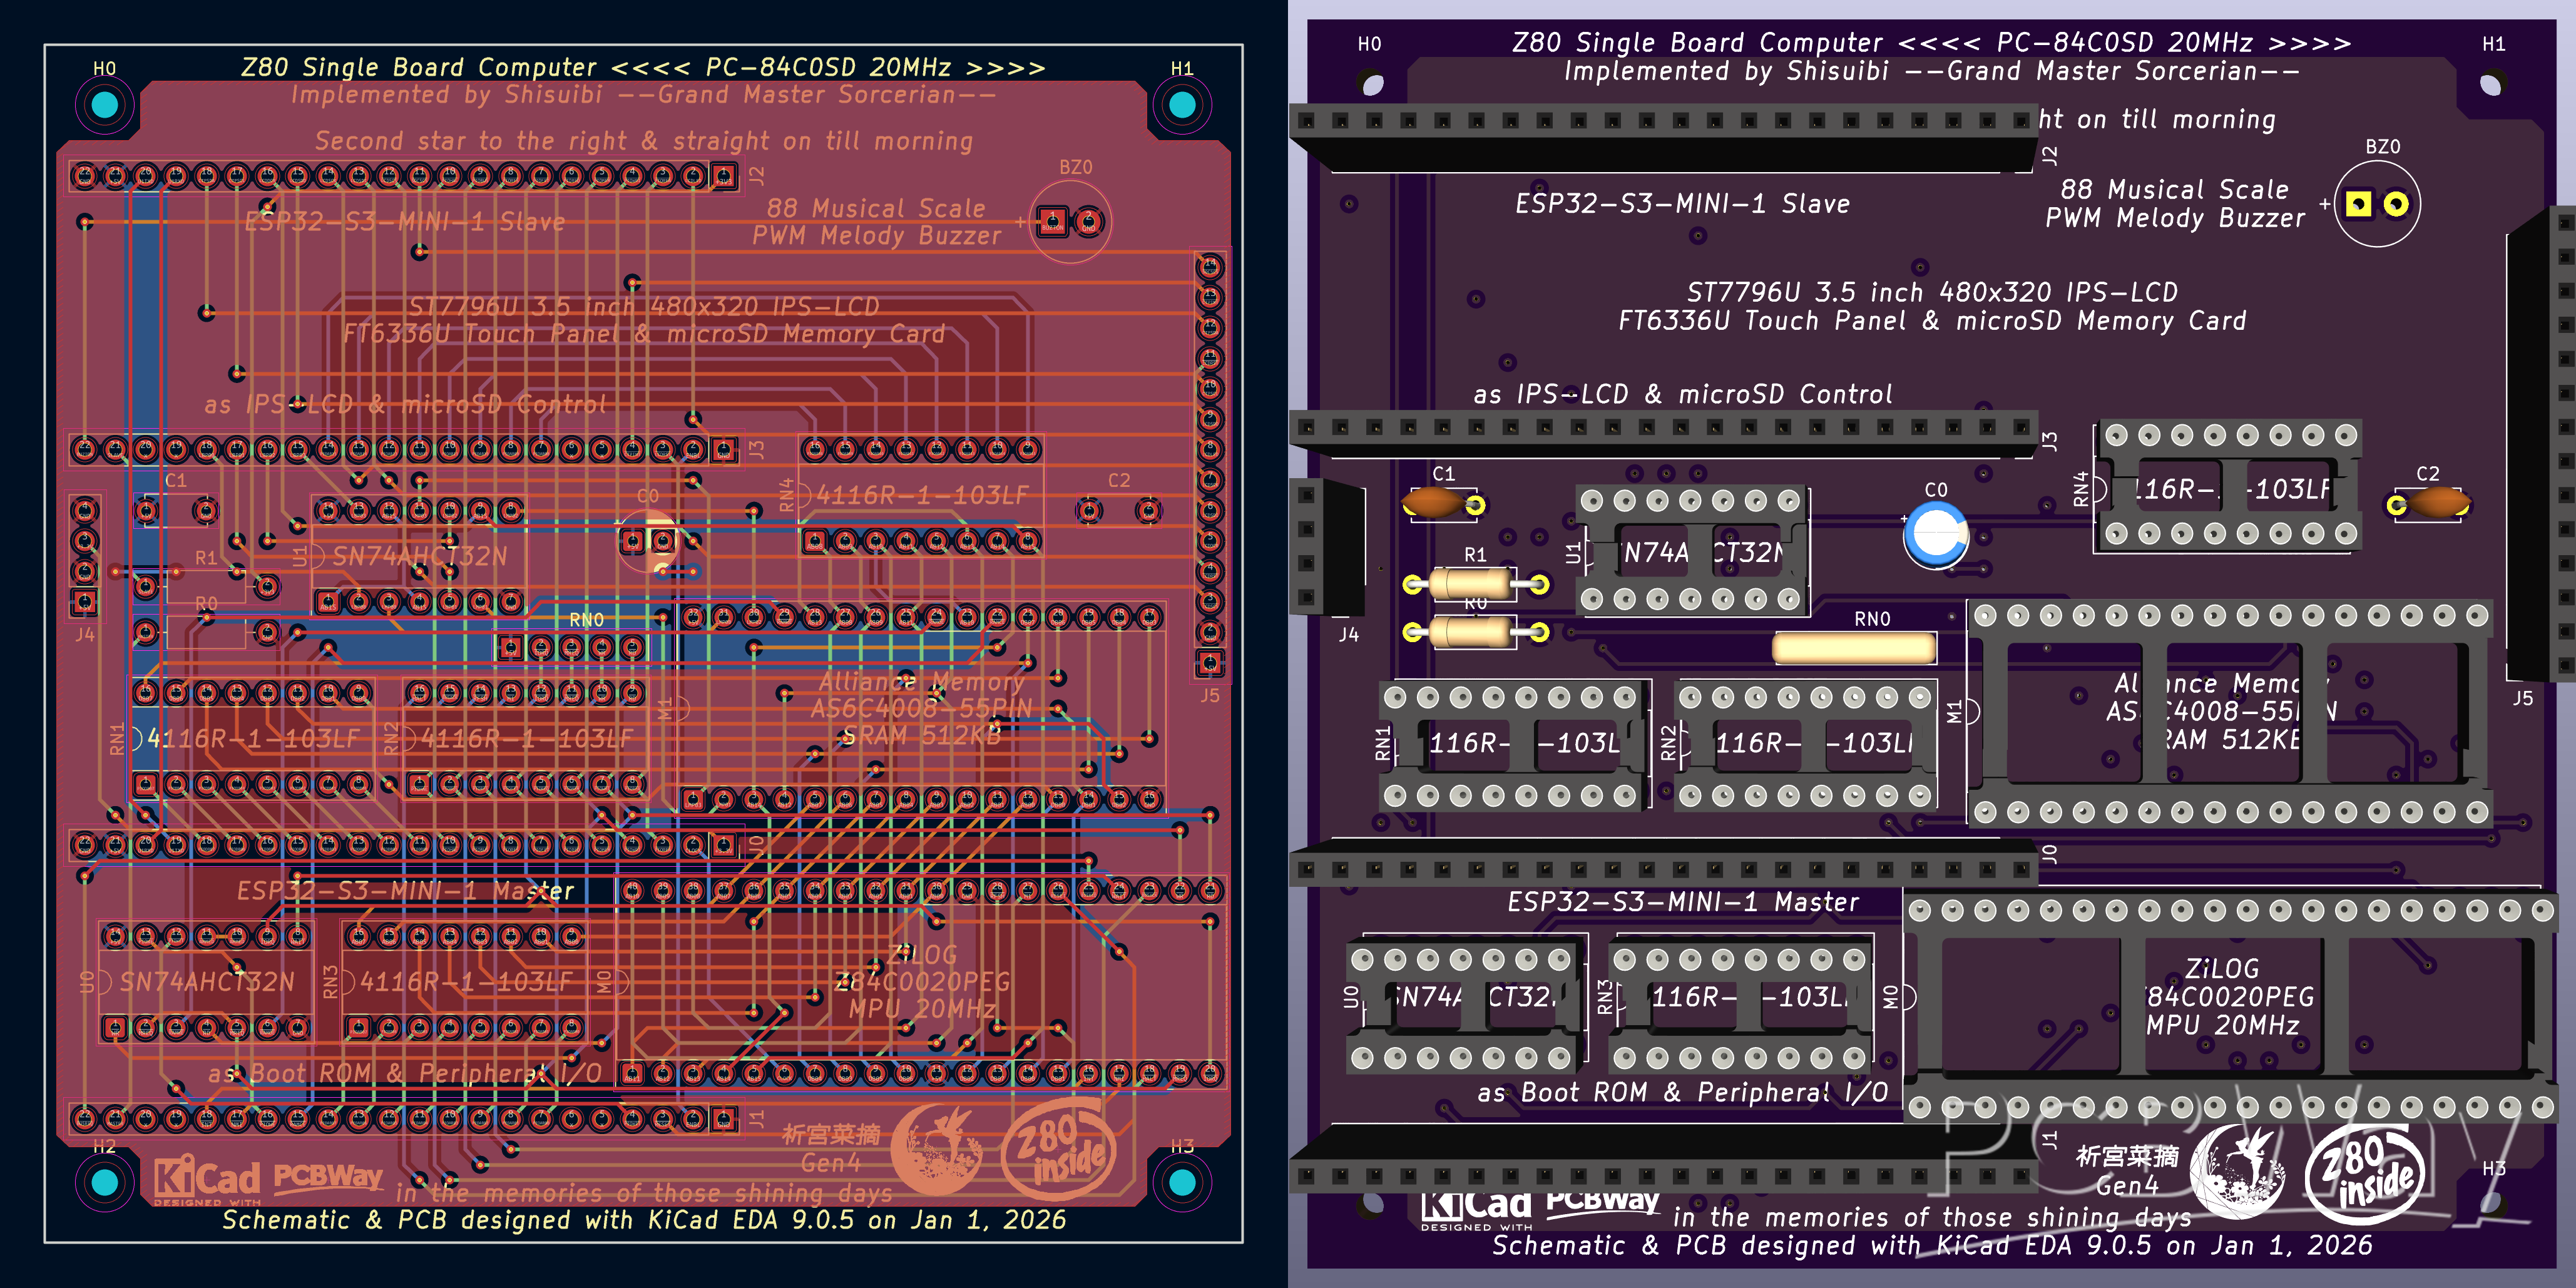The height and width of the screenshot is (1288, 2576).
Task: Click the fairy moon logo on 2D layout
Action: [937, 1149]
